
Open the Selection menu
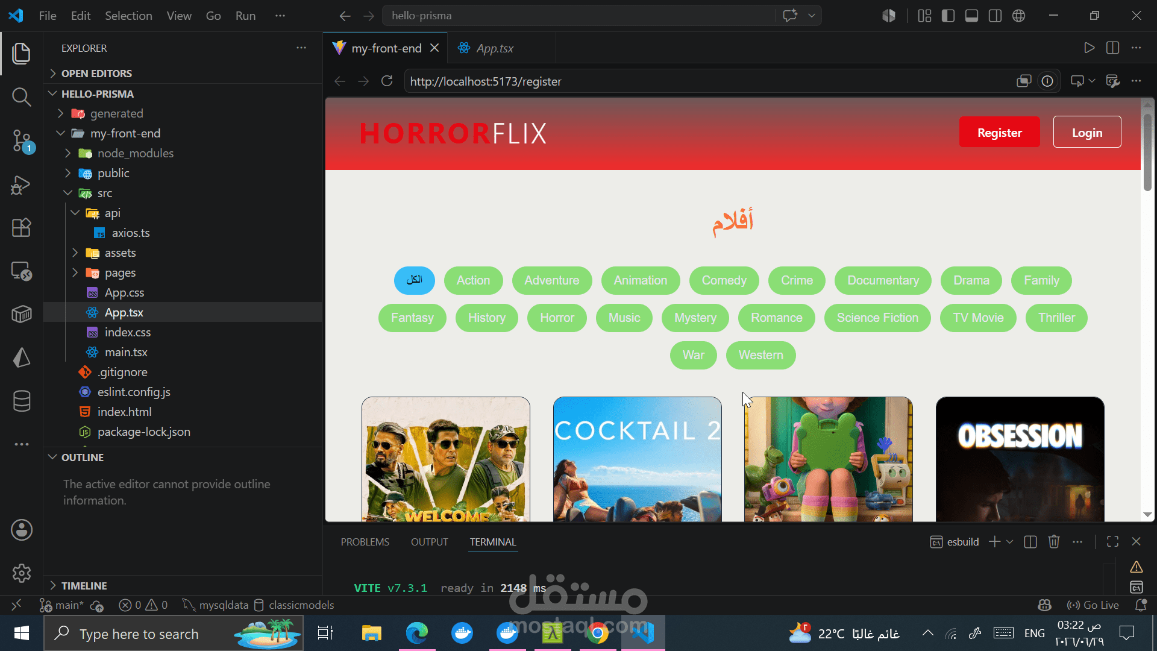tap(128, 16)
